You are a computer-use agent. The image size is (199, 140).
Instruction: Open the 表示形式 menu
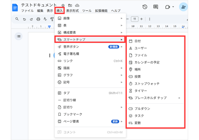[x=72, y=11]
